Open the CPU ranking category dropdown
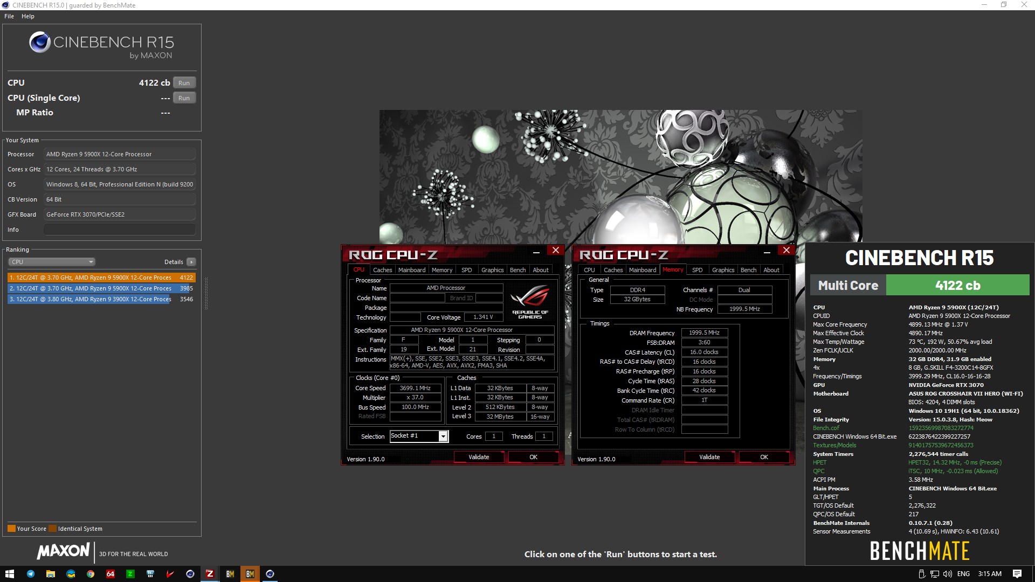Screen dimensions: 1035x582 click(x=52, y=262)
